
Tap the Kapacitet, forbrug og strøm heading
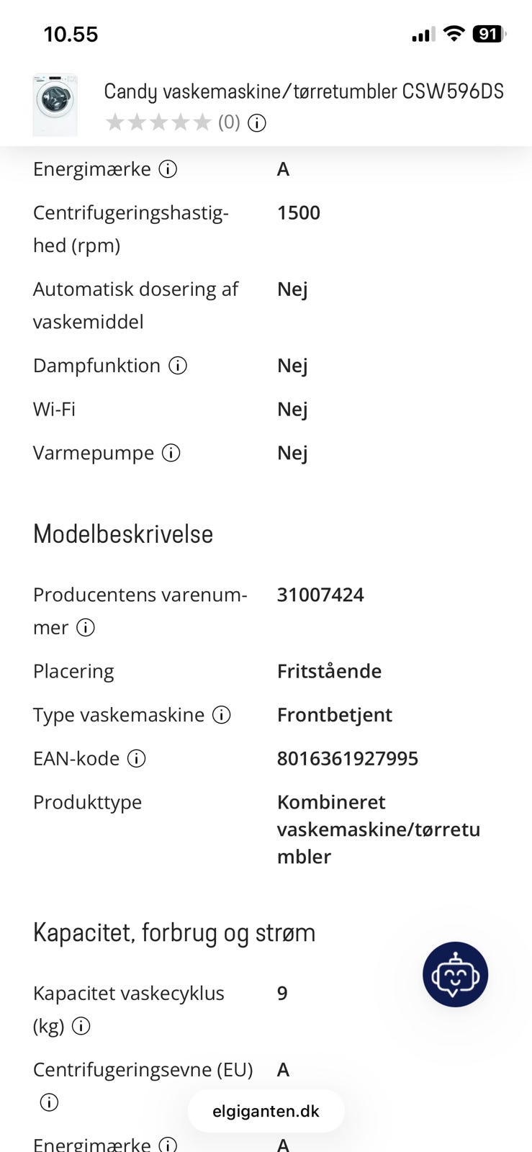(174, 933)
